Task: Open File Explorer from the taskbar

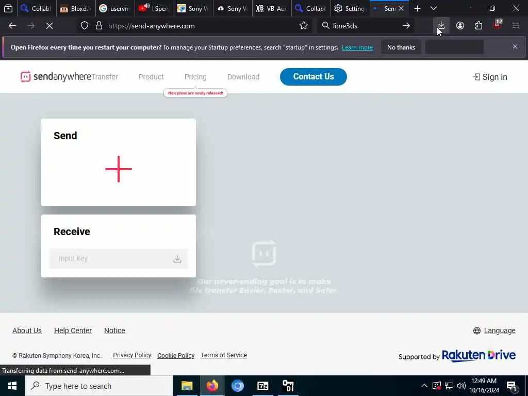Action: 187,386
